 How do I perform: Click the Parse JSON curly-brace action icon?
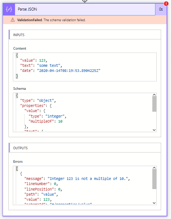click(9, 9)
